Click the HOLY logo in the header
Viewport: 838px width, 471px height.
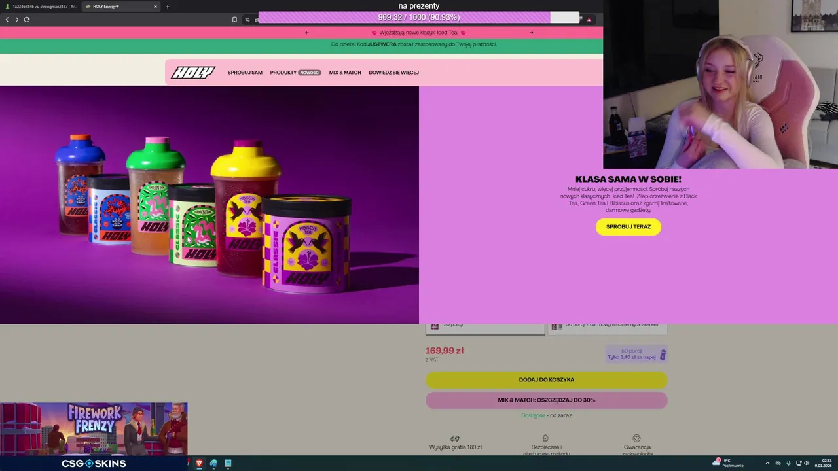point(193,73)
